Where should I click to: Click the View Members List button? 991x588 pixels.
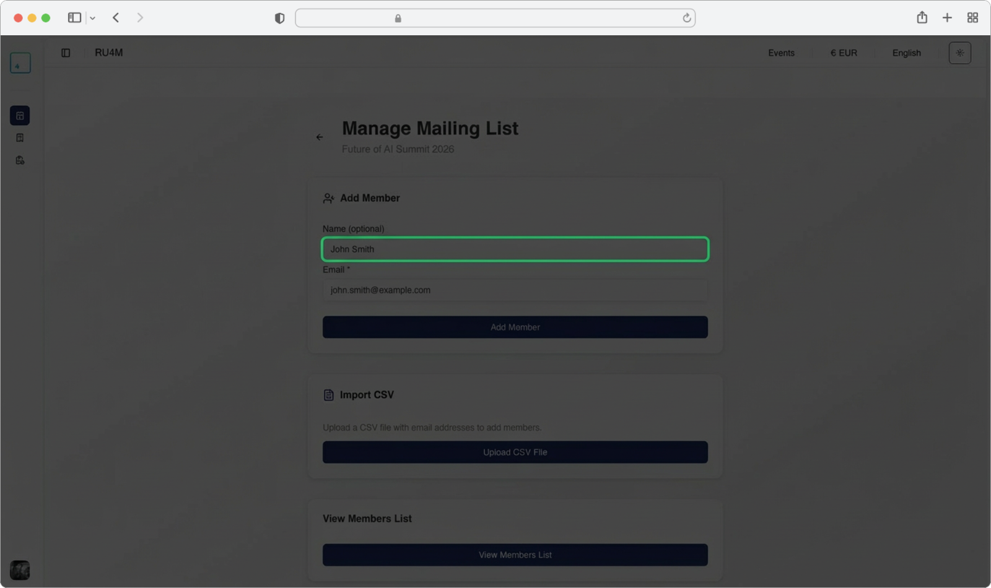click(x=515, y=555)
